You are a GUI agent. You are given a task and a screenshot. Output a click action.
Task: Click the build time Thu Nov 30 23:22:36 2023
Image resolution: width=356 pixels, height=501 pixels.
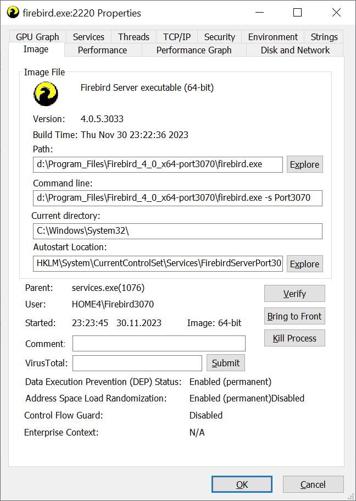pos(135,135)
